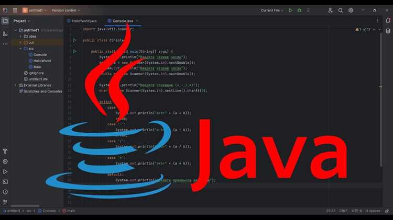Screen dimensions: 393x220
Task: Open the Problems tool window icon
Action: (5, 192)
